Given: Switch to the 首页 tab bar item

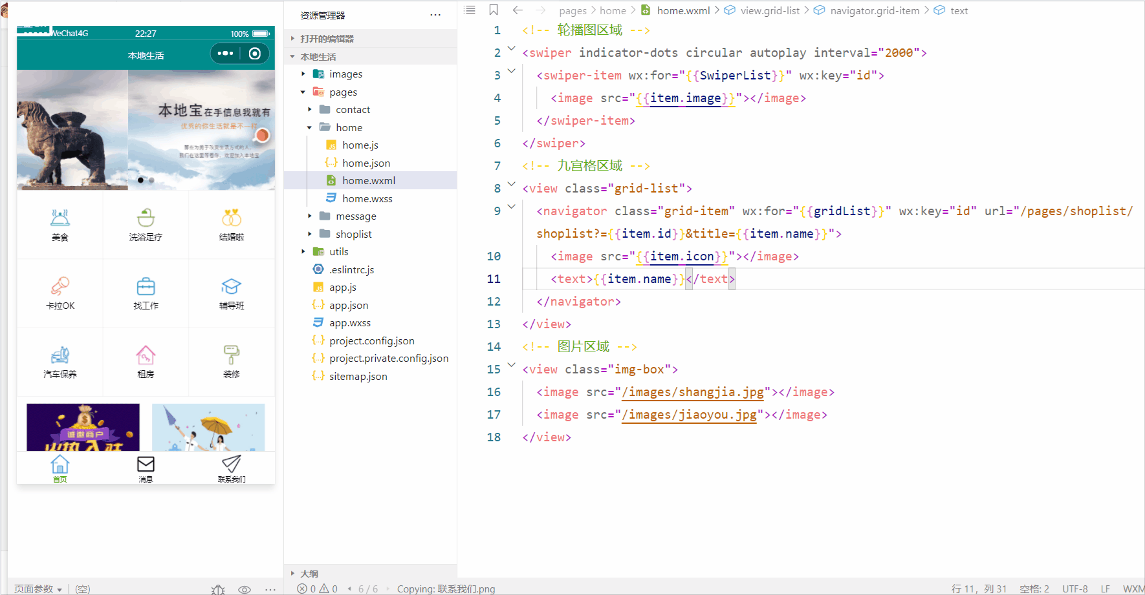Looking at the screenshot, I should 60,468.
